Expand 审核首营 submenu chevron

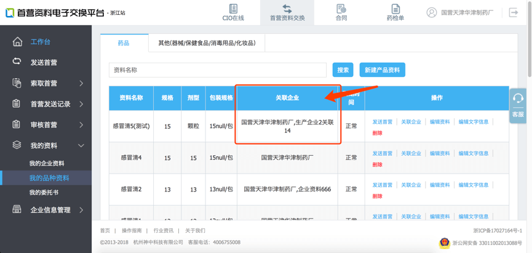pyautogui.click(x=81, y=124)
